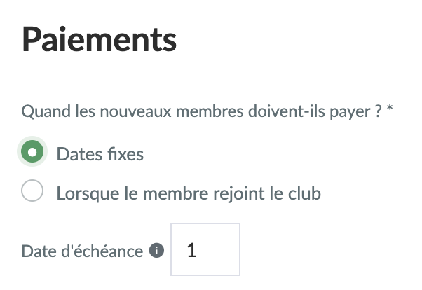Image resolution: width=422 pixels, height=290 pixels.
Task: Select 'Lorsque le membre rejoint le club' radio
Action: coord(32,191)
